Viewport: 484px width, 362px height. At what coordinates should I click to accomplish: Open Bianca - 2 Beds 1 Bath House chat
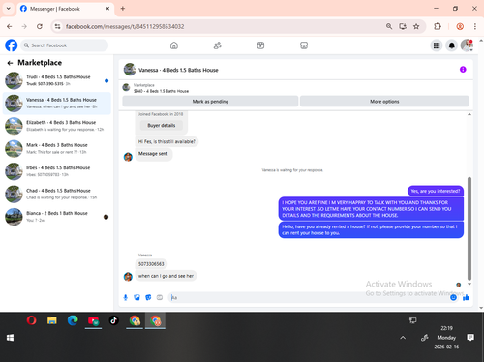coord(57,217)
